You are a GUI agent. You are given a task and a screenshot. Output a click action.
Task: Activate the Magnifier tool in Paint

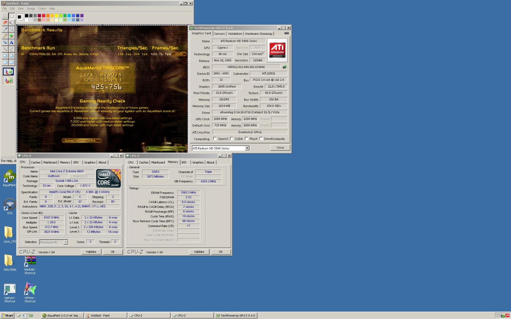pos(12,29)
